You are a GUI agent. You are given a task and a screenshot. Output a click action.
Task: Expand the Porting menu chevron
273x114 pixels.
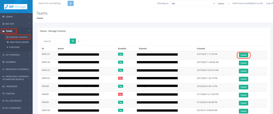(x=29, y=93)
